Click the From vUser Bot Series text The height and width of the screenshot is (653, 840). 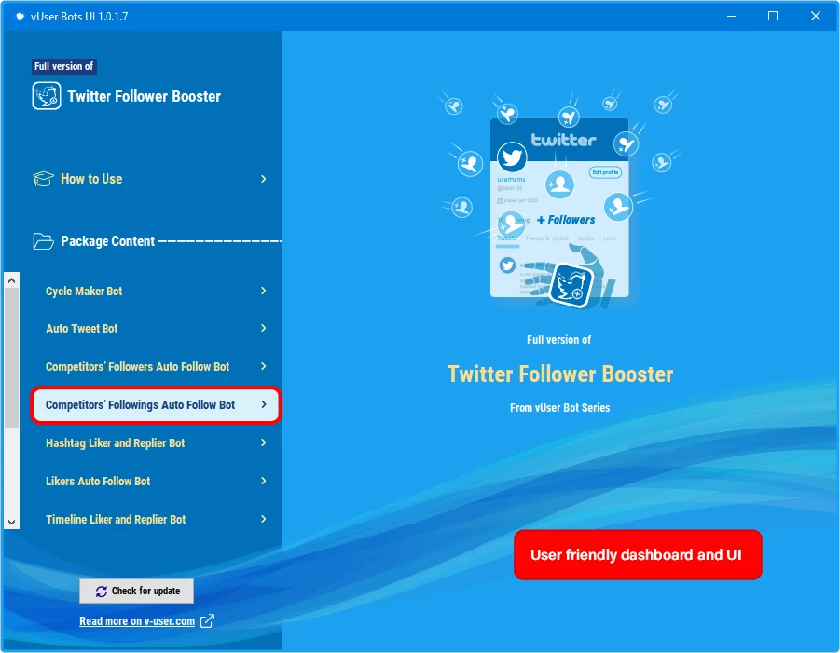[x=559, y=408]
